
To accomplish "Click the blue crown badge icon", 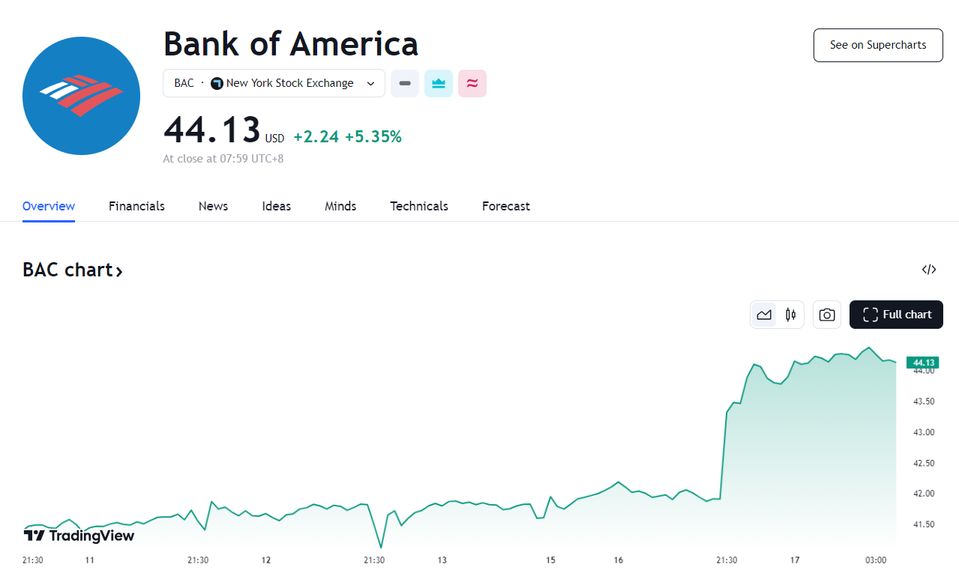I will pos(439,83).
